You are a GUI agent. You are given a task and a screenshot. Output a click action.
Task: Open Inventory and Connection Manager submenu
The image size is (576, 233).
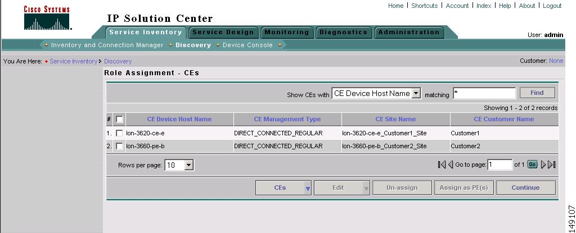[x=107, y=45]
